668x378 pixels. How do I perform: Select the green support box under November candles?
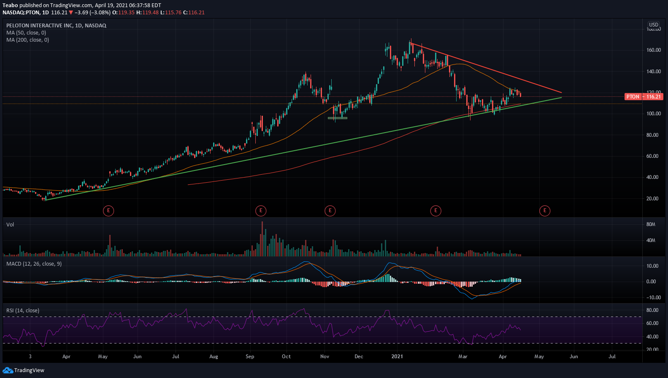coord(338,118)
